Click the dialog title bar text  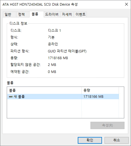click(x=40, y=4)
